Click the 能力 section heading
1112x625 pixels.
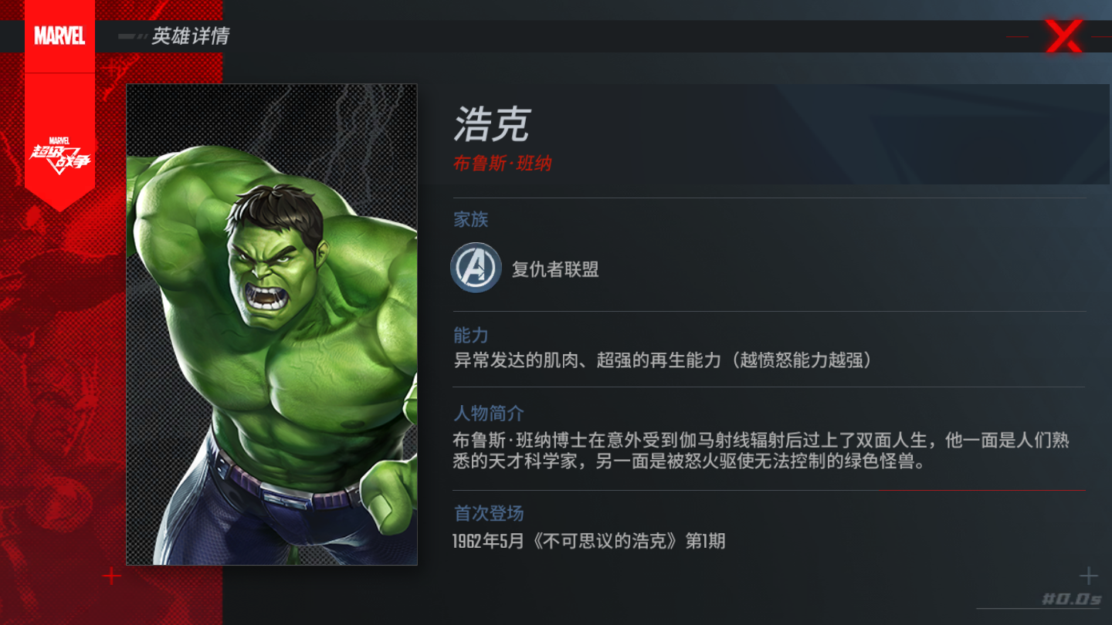coord(471,335)
